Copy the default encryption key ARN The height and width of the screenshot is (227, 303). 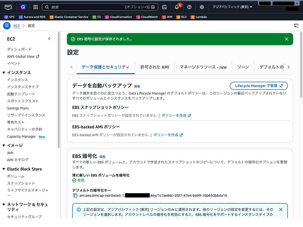tap(75, 195)
